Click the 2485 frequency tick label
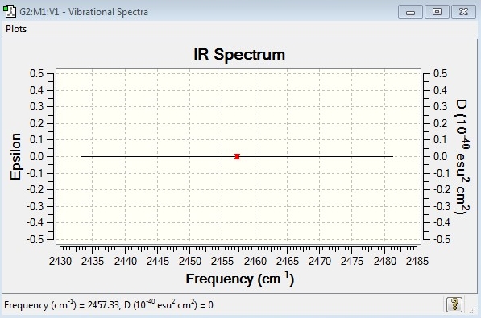 [417, 262]
